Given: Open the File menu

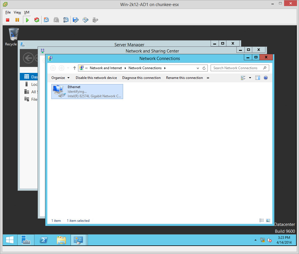Looking at the screenshot, I should click(x=8, y=12).
